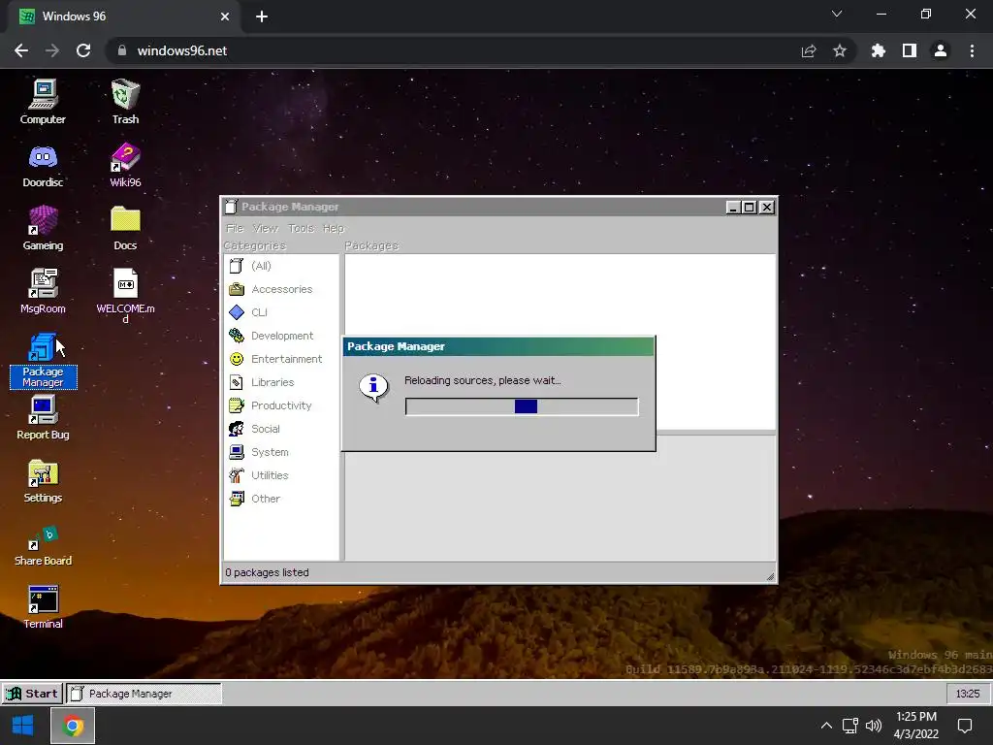
Task: Open the View menu in Package Manager
Action: tap(265, 228)
